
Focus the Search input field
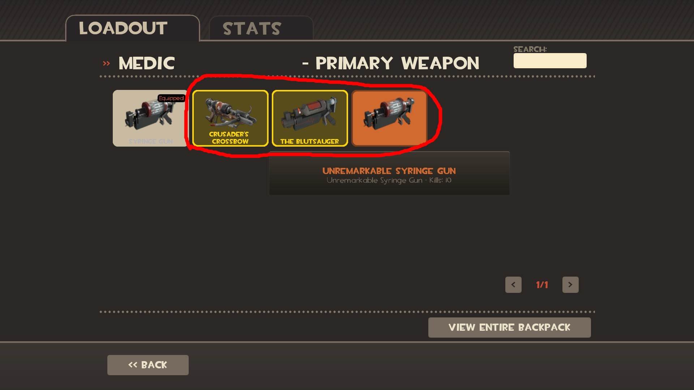[x=550, y=61]
